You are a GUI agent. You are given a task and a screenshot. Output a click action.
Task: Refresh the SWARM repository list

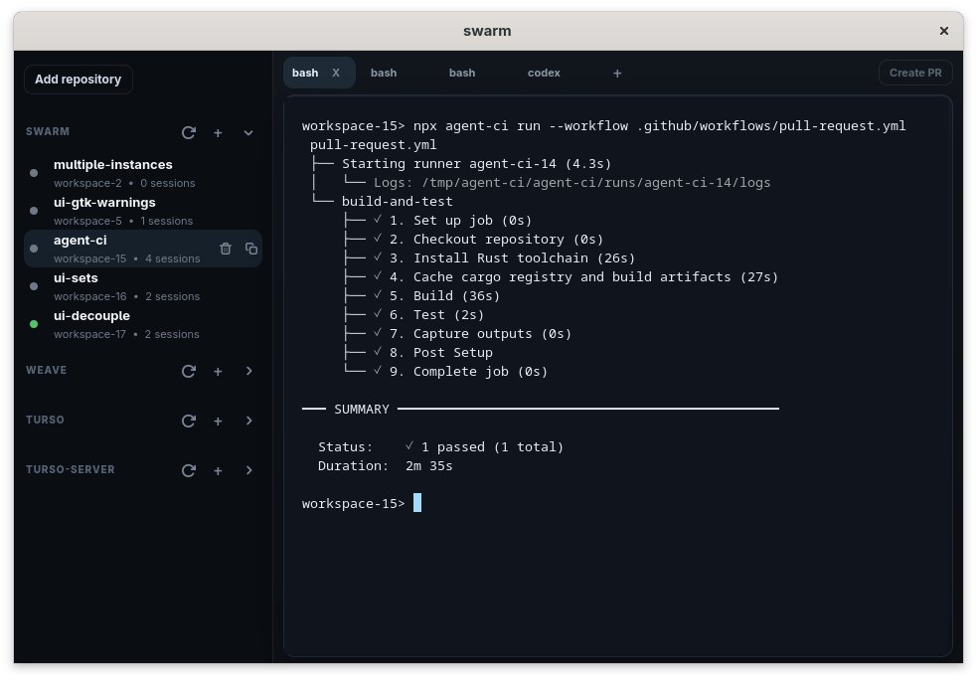point(189,132)
